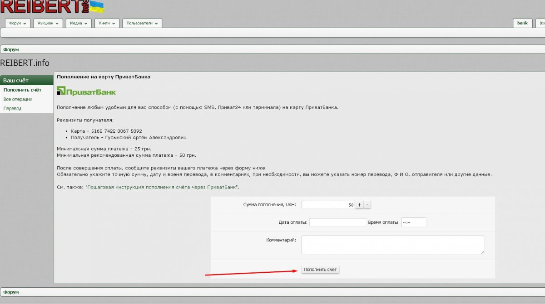The image size is (545, 304).
Task: Open the borik user profile button
Action: tap(522, 23)
